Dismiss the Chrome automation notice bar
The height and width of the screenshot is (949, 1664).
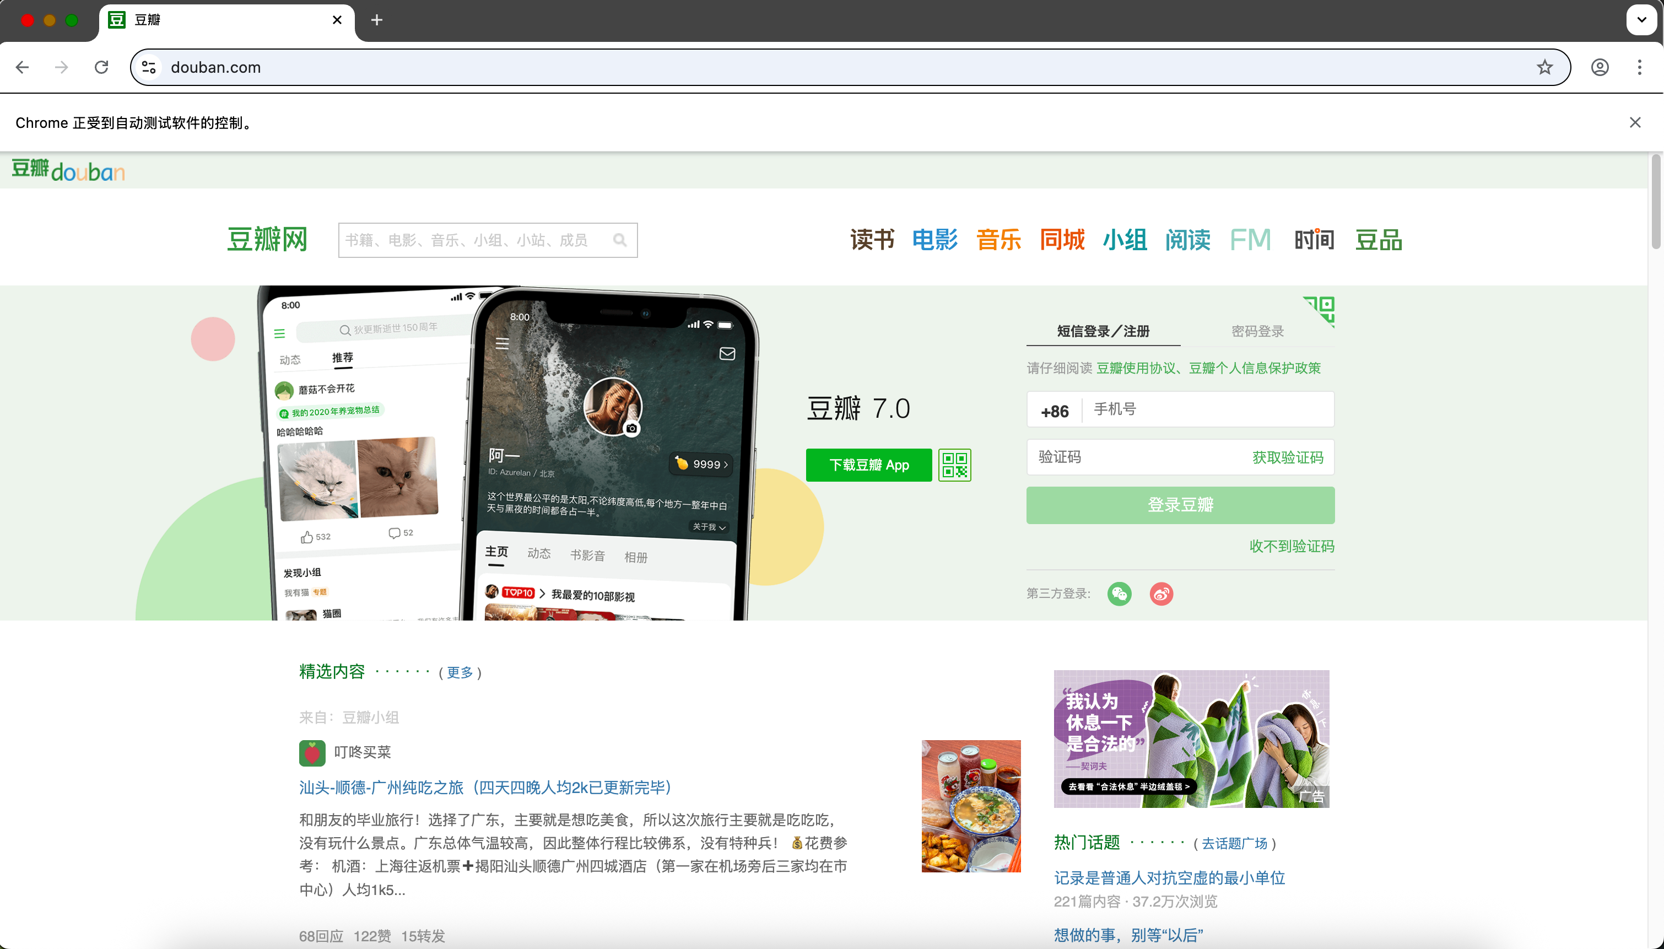point(1635,122)
